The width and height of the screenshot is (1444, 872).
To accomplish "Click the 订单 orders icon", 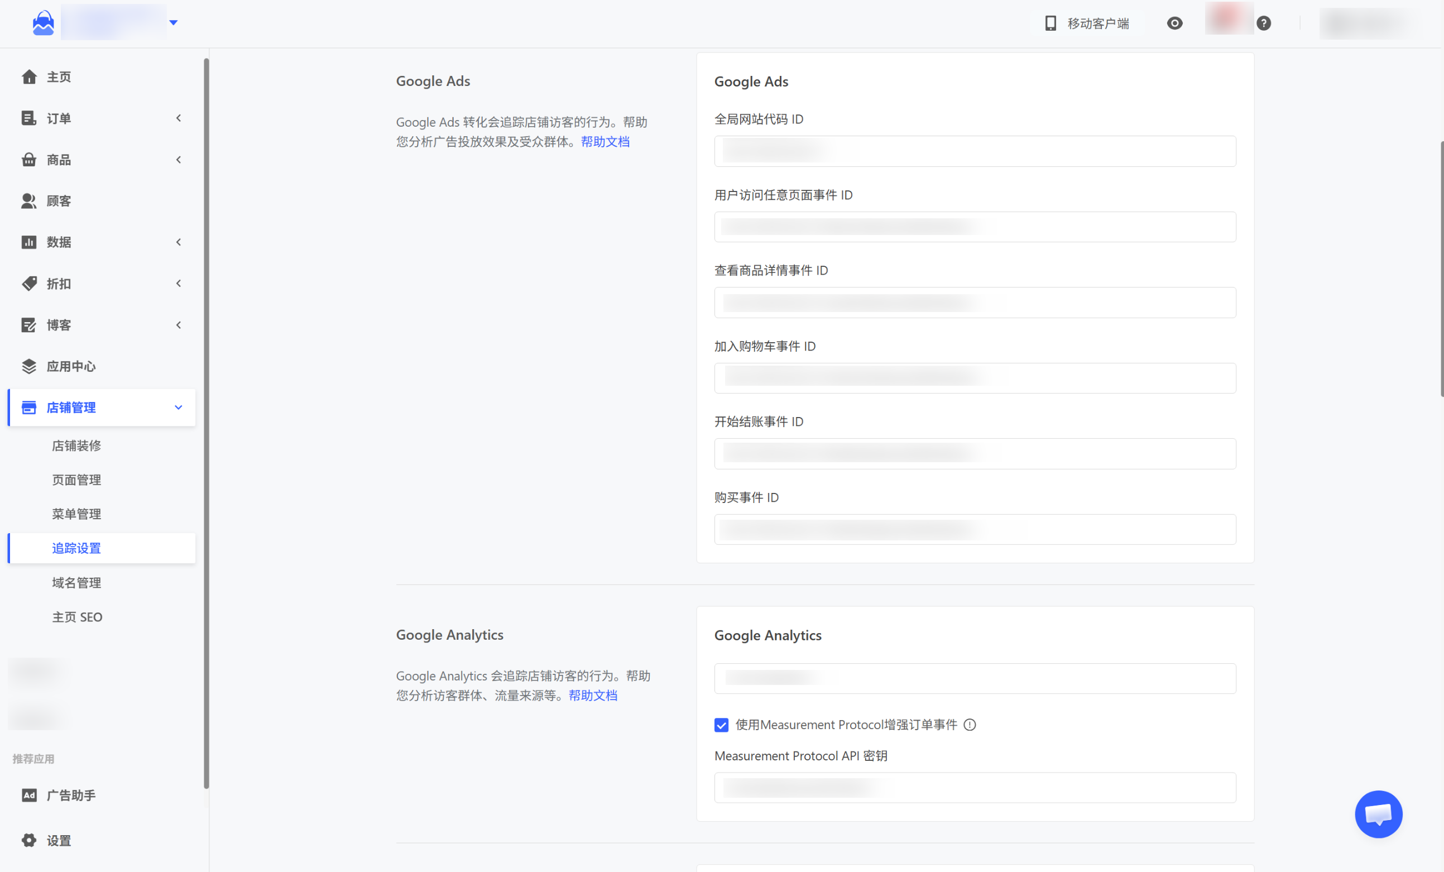I will point(29,118).
